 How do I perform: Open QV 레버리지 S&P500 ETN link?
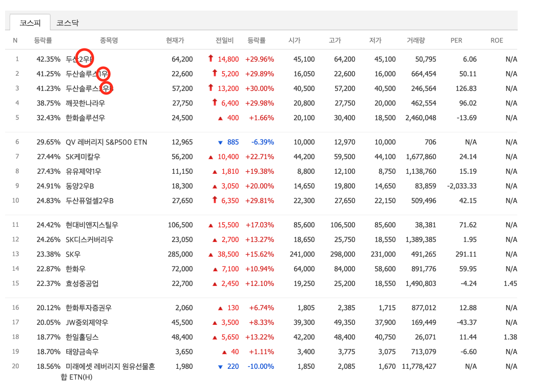tap(106, 142)
